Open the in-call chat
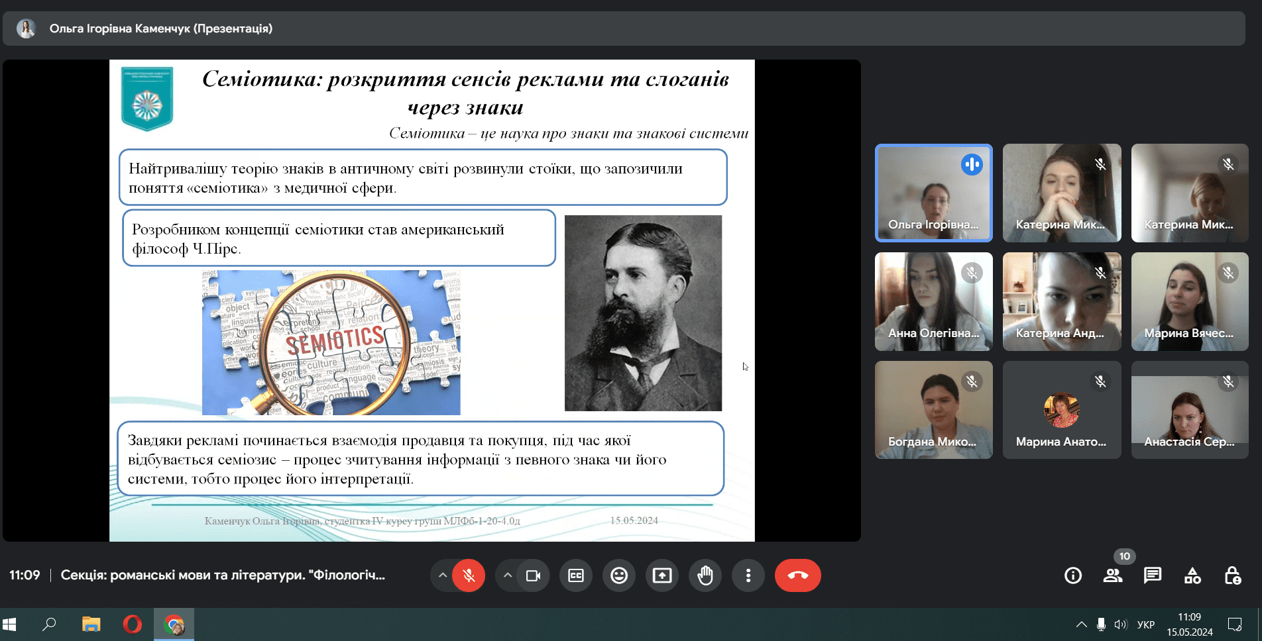 tap(1153, 575)
